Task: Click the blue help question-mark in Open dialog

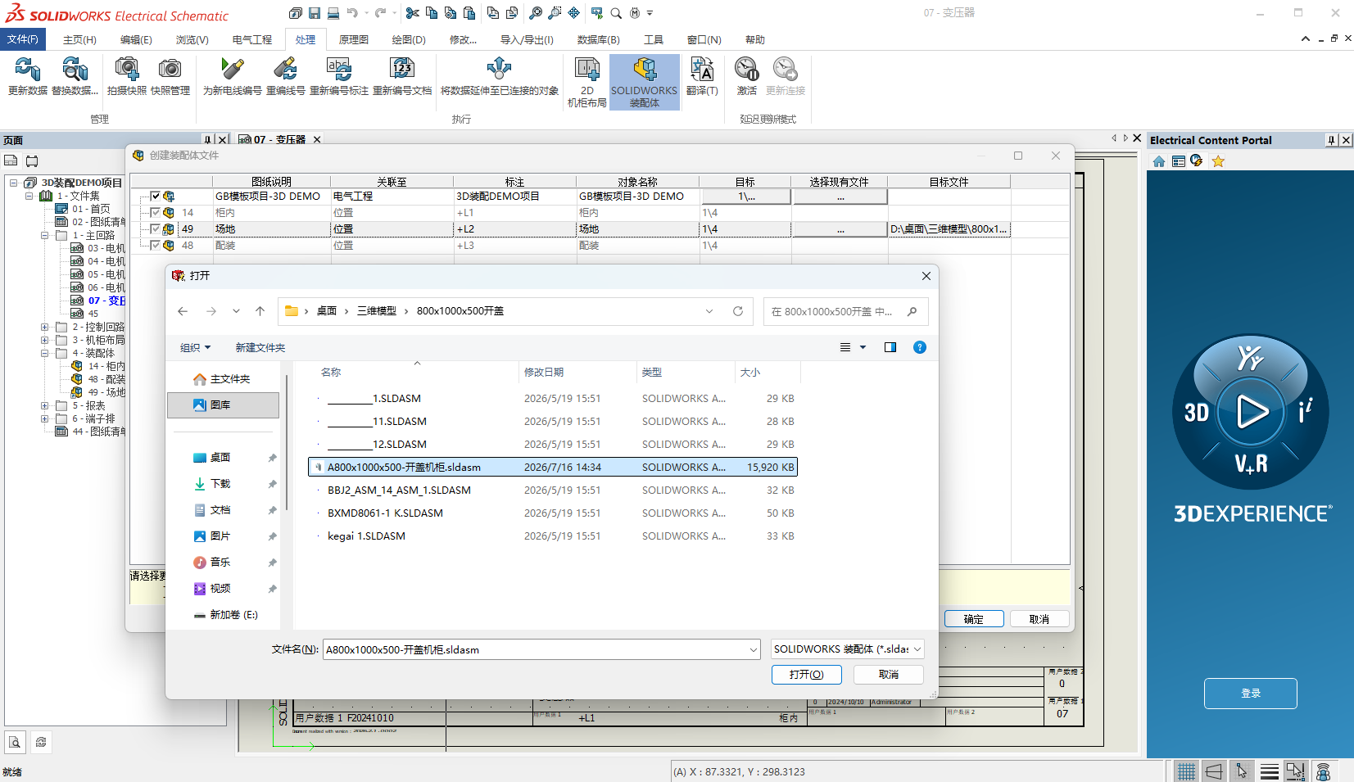Action: (920, 347)
